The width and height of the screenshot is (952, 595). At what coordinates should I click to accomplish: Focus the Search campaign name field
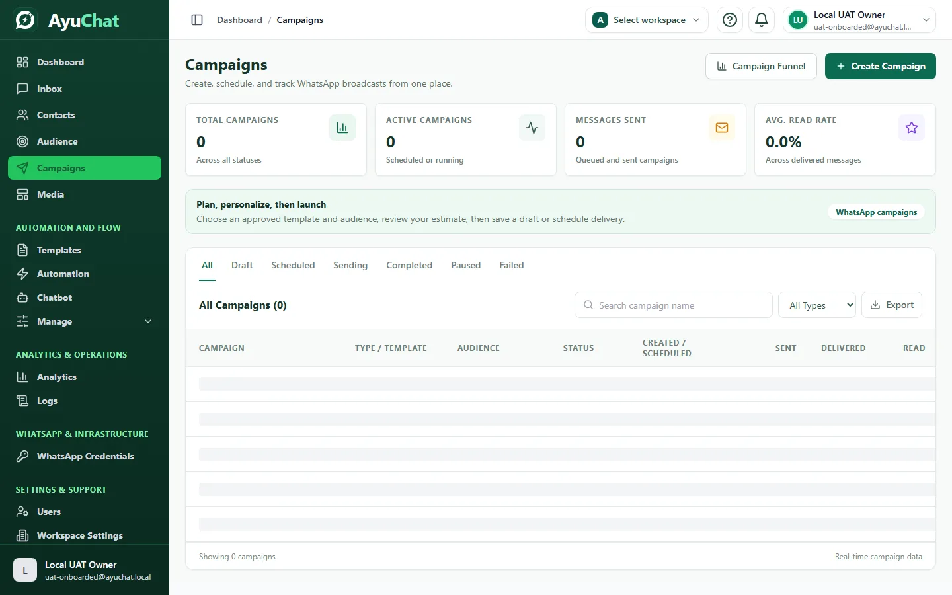(x=674, y=305)
